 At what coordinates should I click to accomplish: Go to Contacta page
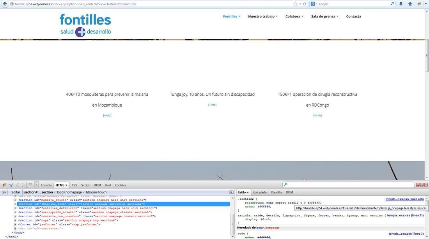click(353, 16)
